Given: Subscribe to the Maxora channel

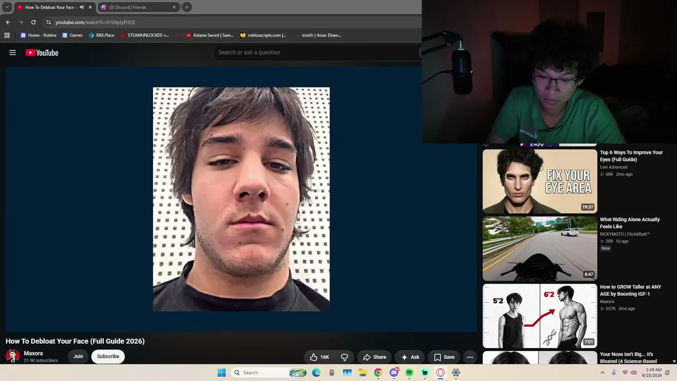Looking at the screenshot, I should click(108, 357).
